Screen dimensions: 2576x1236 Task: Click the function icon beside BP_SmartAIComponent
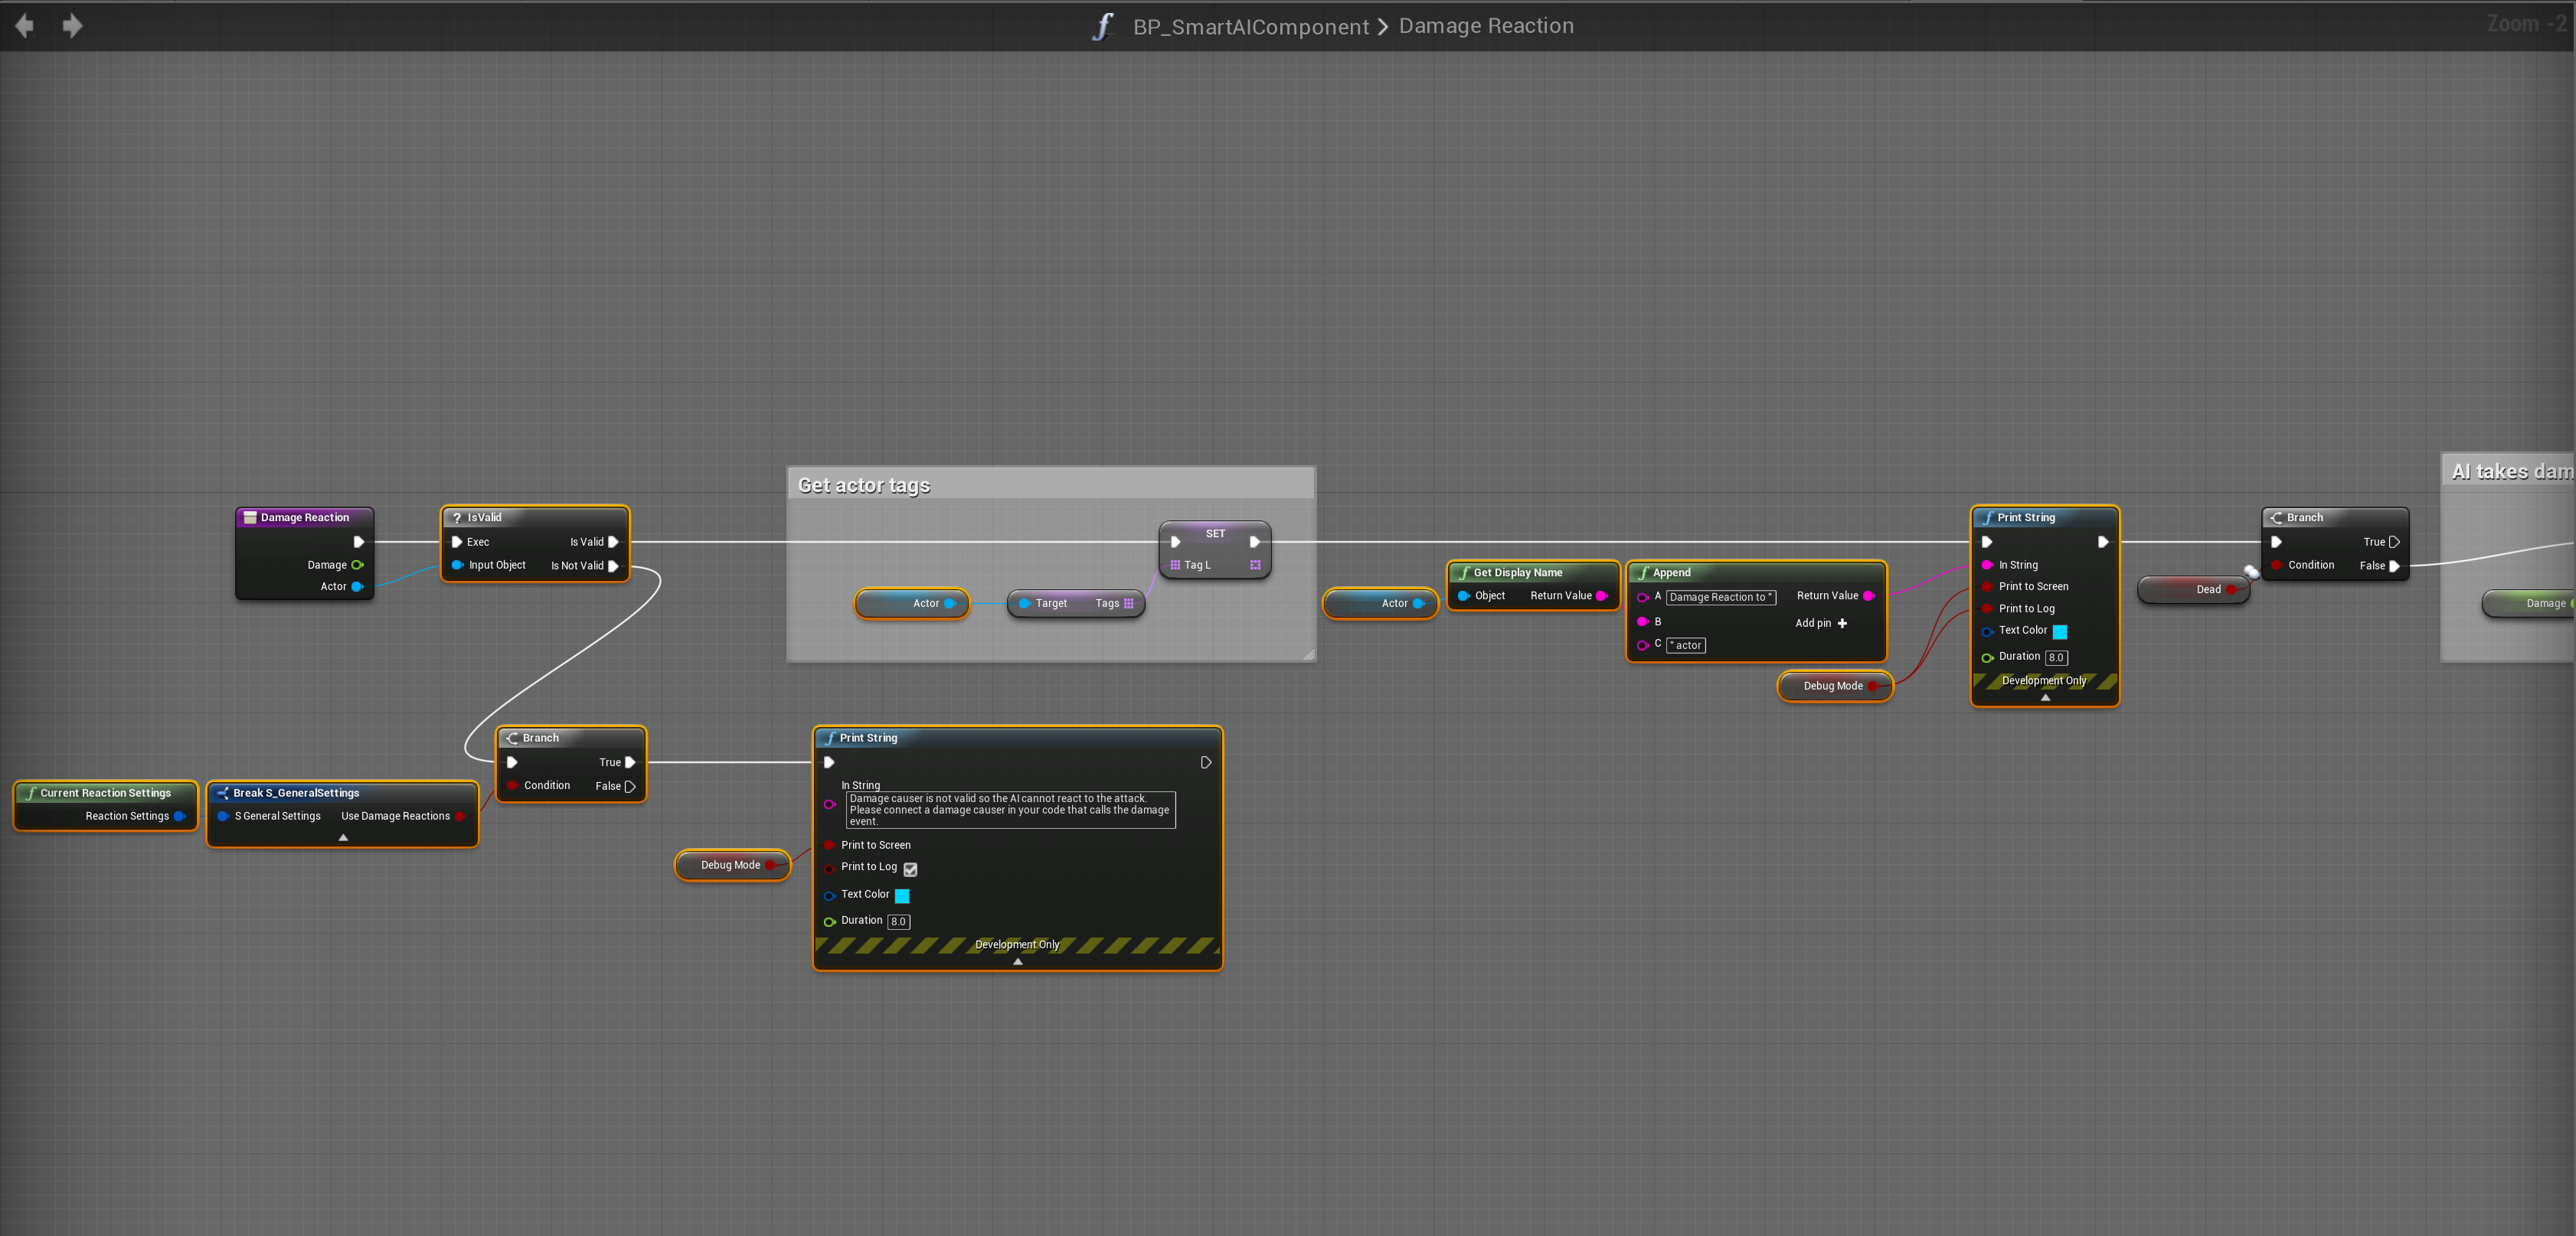click(x=1102, y=26)
